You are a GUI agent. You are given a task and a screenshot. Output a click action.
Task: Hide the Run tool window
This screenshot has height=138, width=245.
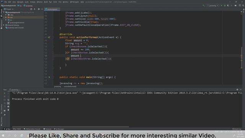241,90
